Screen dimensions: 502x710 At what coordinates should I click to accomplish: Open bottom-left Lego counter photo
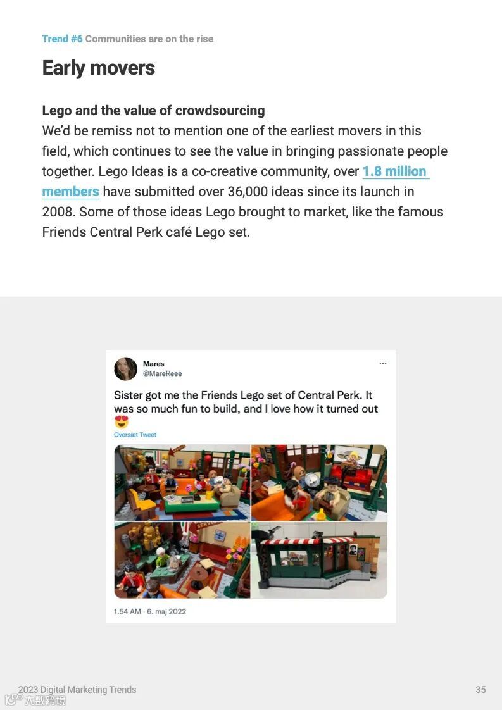click(182, 560)
